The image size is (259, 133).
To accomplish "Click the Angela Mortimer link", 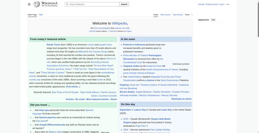I will (x=143, y=92).
